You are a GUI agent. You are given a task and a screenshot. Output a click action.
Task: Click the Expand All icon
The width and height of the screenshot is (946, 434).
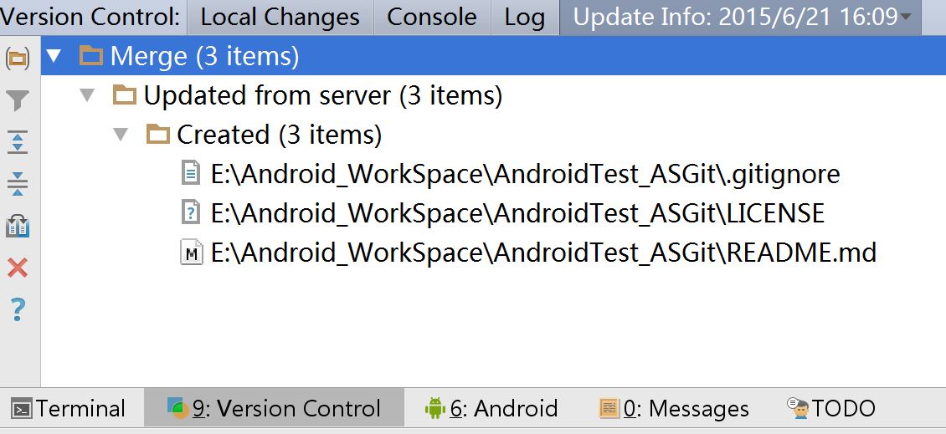[18, 142]
